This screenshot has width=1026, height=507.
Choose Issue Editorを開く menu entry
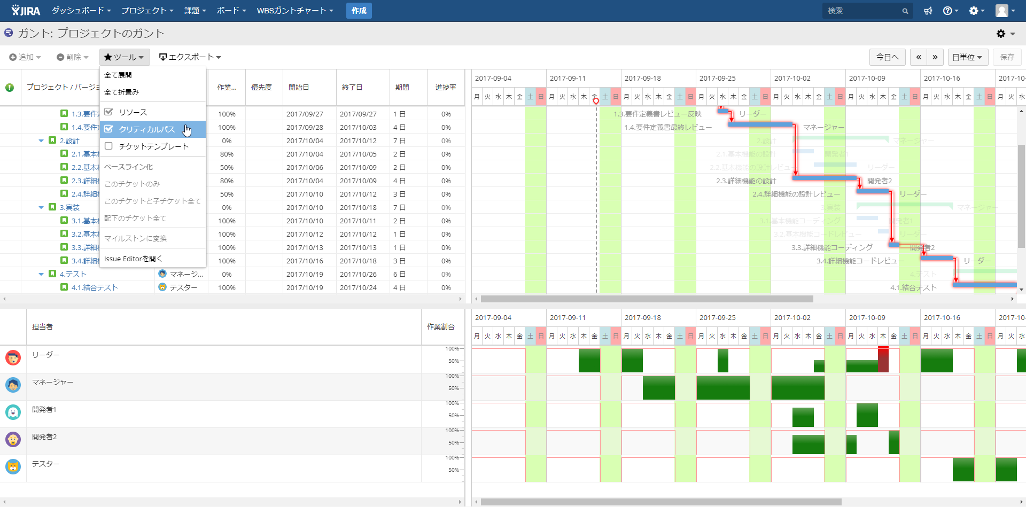(x=133, y=259)
